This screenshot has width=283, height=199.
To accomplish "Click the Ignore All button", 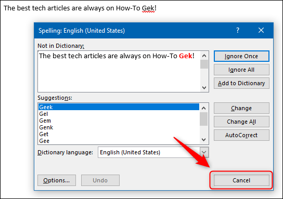I will (241, 70).
